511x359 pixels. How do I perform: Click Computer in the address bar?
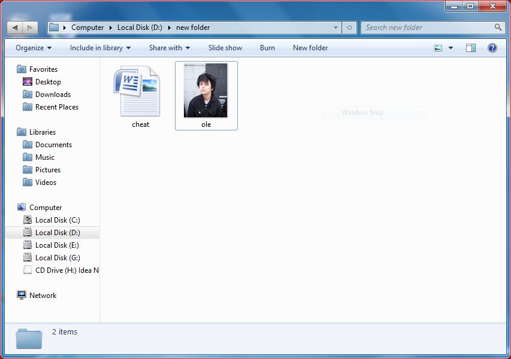(x=87, y=28)
